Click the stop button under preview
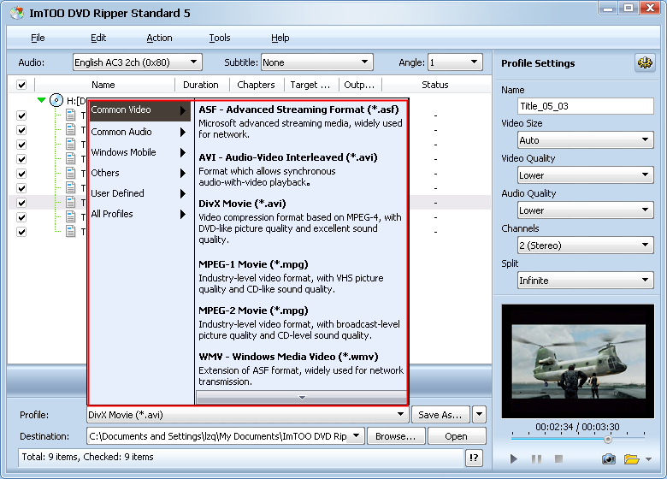 pos(558,458)
